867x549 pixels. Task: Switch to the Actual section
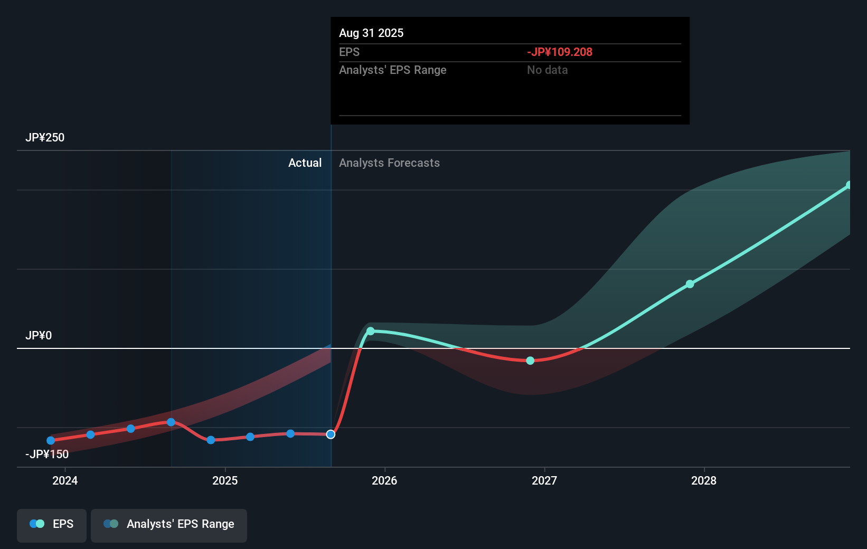click(305, 163)
